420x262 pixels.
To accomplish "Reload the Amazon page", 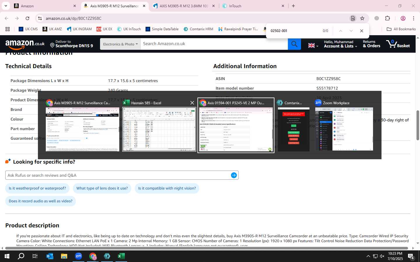I will [27, 18].
